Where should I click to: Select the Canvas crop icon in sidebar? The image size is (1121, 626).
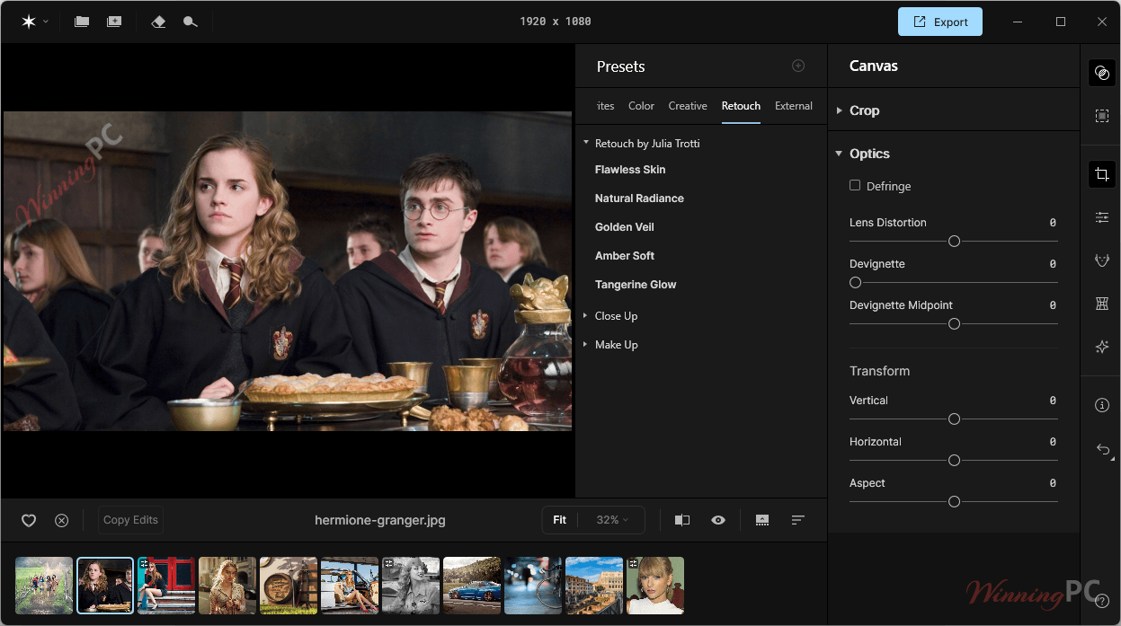click(x=1102, y=174)
